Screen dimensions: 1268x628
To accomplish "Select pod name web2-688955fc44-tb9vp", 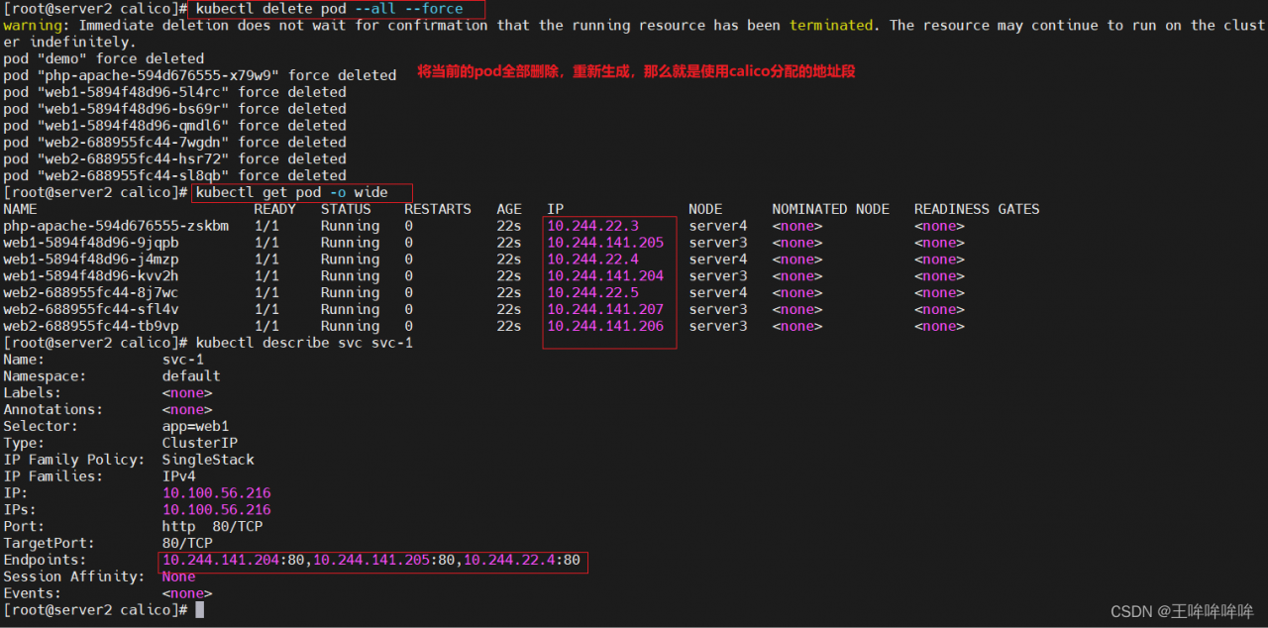I will pyautogui.click(x=91, y=326).
